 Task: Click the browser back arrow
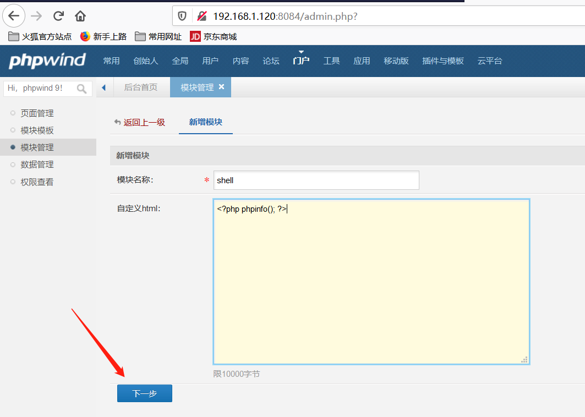14,15
